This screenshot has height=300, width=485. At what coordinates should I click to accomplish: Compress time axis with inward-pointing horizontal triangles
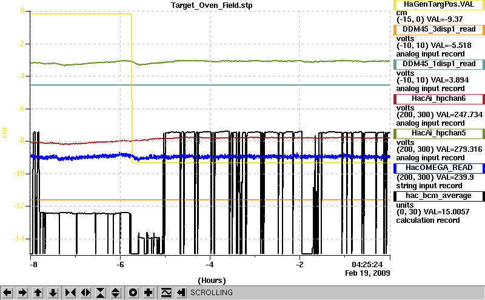[70, 293]
